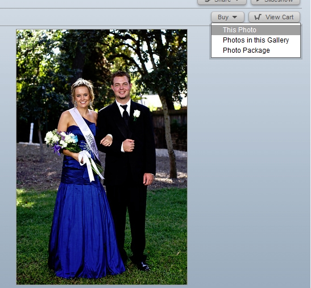Start the Slideshow button
This screenshot has height=288, width=311.
[x=275, y=2]
